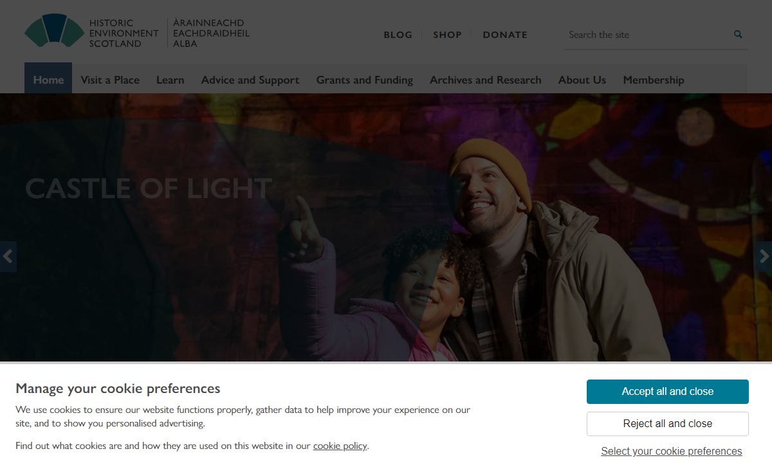The width and height of the screenshot is (772, 476).
Task: Open Select your cookie preferences link
Action: (x=671, y=451)
